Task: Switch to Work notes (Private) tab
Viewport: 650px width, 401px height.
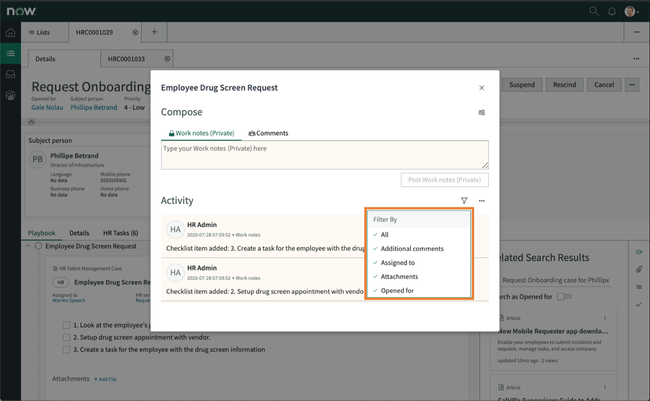Action: coord(201,133)
